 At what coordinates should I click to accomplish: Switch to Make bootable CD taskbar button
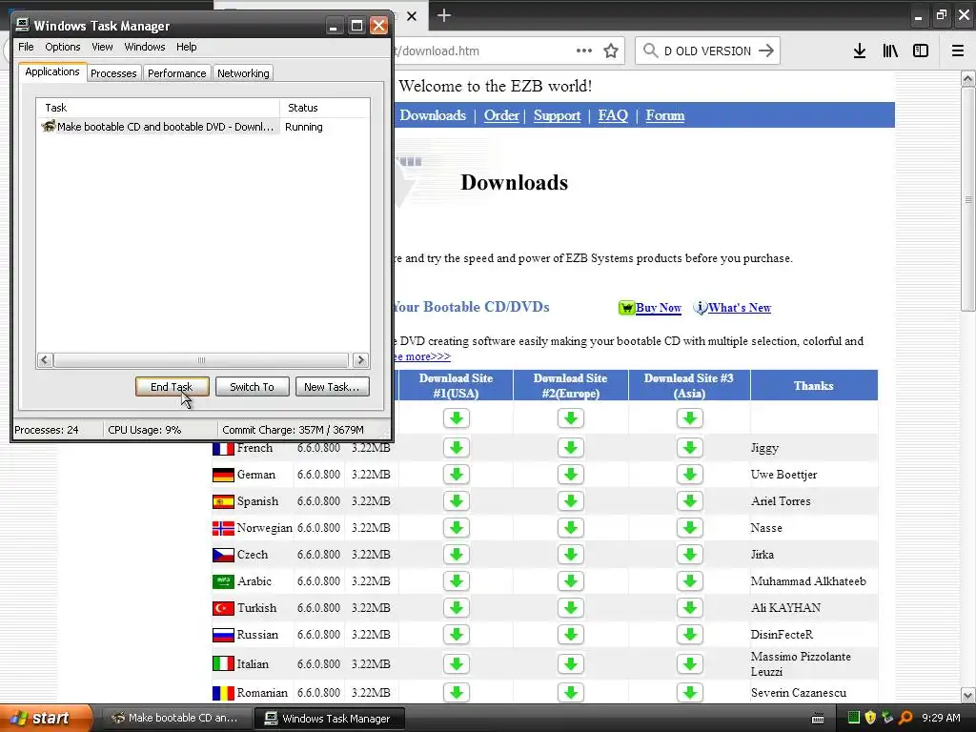176,718
